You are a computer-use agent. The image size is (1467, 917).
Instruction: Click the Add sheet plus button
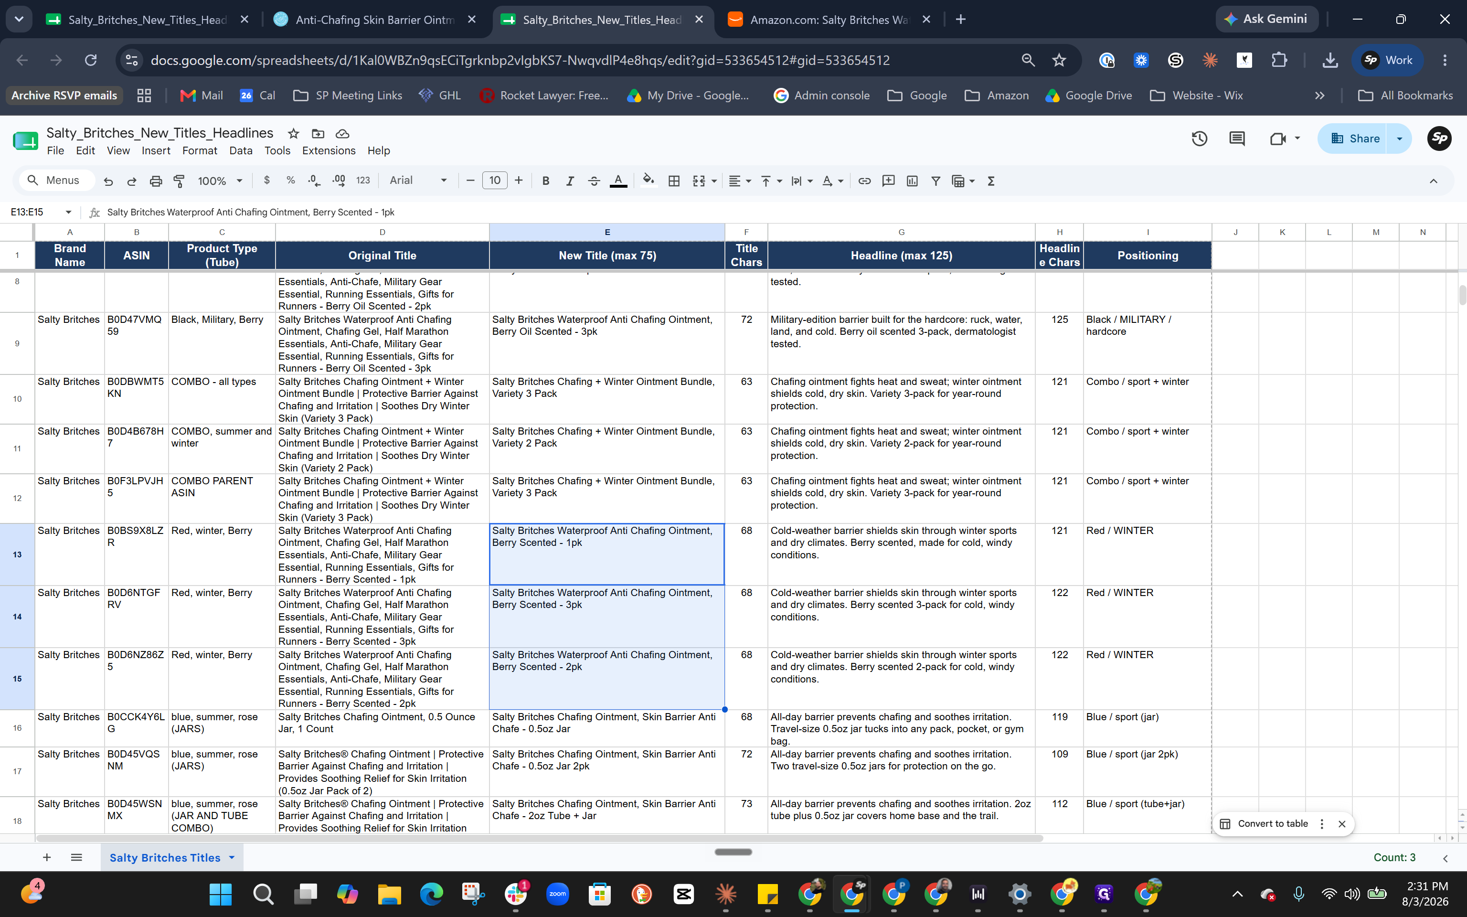pyautogui.click(x=47, y=857)
